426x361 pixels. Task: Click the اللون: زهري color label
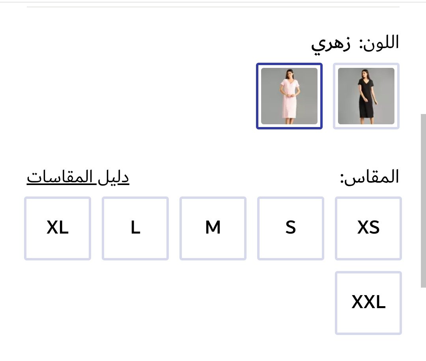355,43
